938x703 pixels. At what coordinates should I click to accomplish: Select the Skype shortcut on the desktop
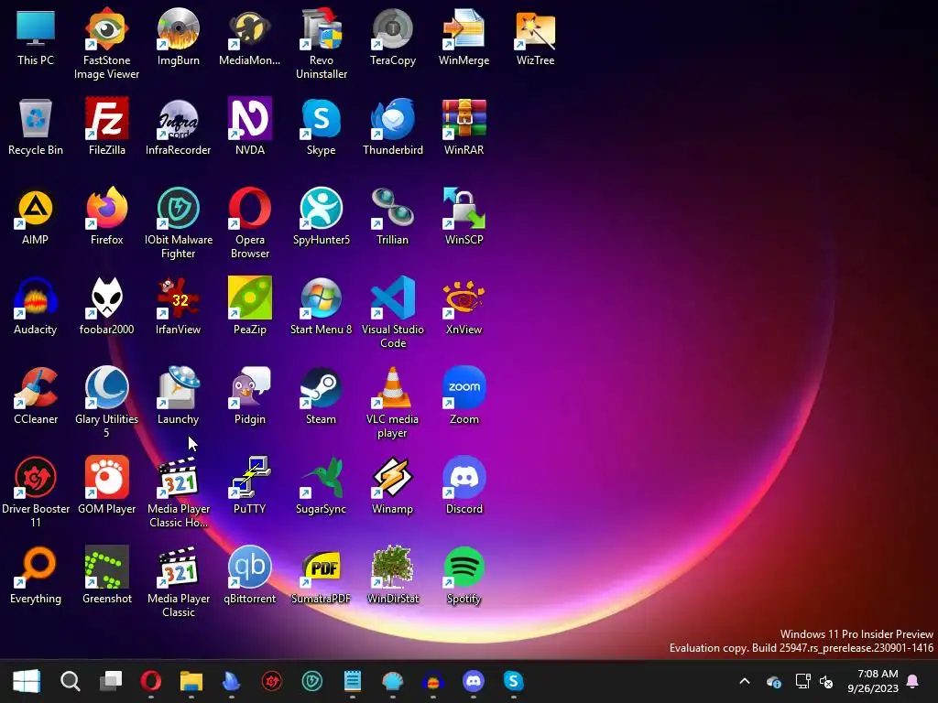[x=322, y=126]
